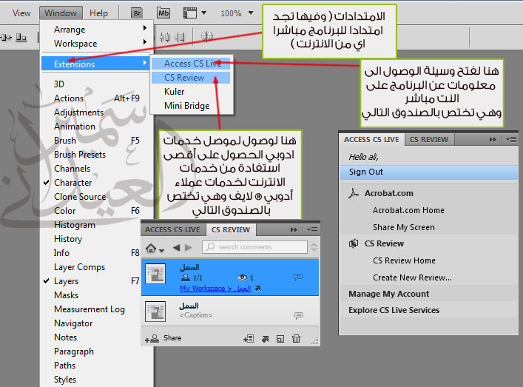Launch Adobe Bridge from the Br icon
Screen dimensions: 523x387
[138, 13]
